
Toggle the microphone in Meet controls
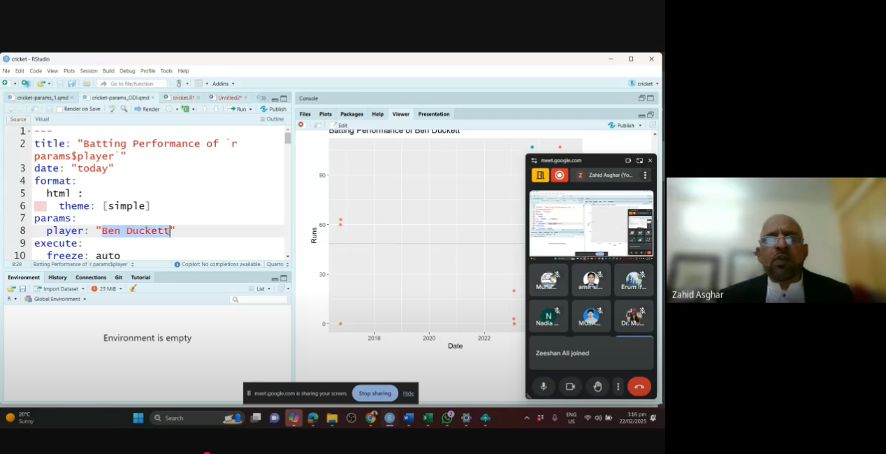[x=543, y=386]
